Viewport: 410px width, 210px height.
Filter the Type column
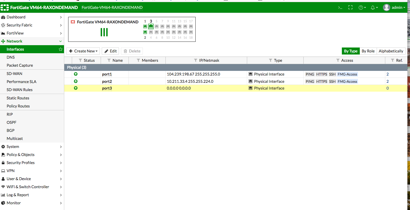271,60
